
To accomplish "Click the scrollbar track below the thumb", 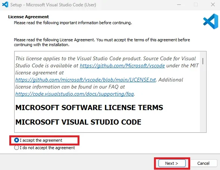I will pyautogui.click(x=203, y=98).
